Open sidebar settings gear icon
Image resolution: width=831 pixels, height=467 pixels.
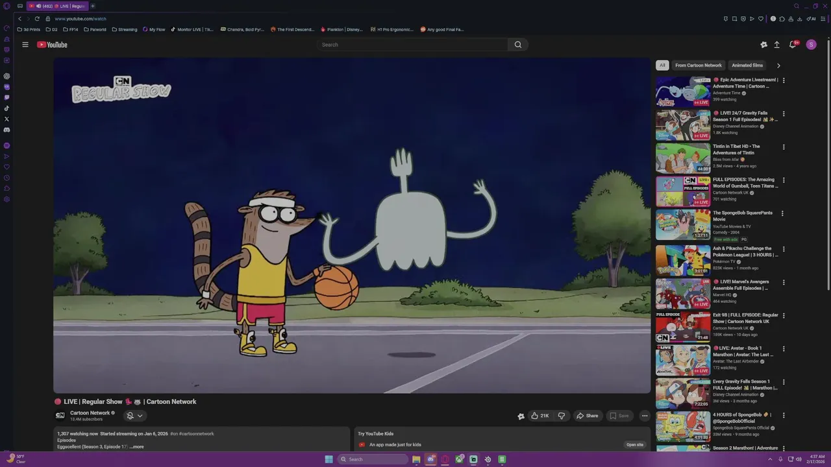(x=6, y=199)
